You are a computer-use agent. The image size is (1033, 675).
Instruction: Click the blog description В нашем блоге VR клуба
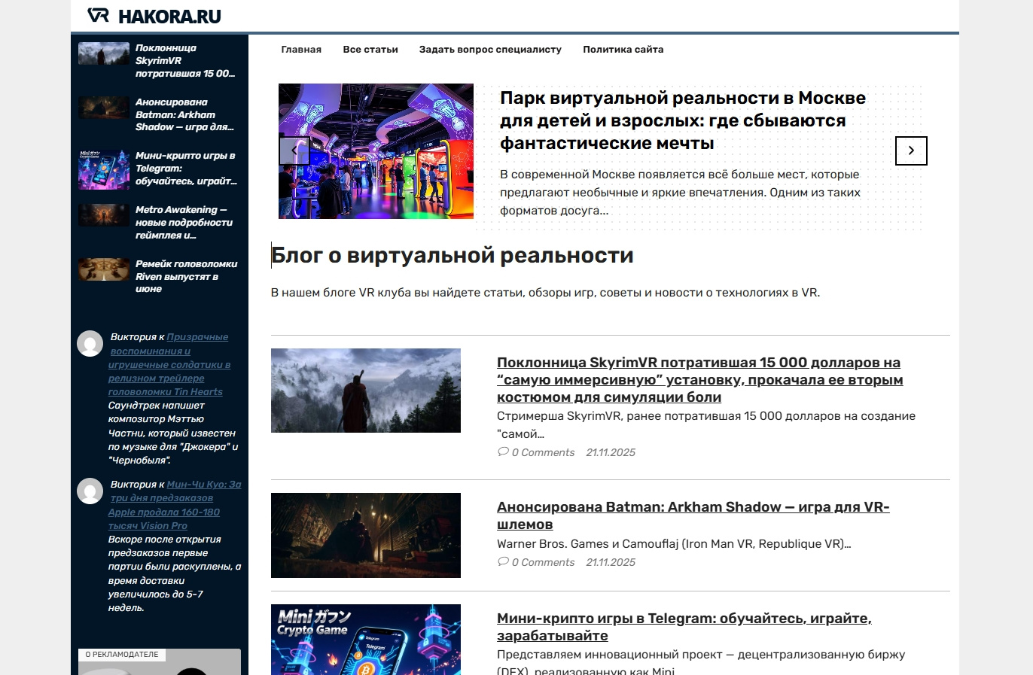545,293
